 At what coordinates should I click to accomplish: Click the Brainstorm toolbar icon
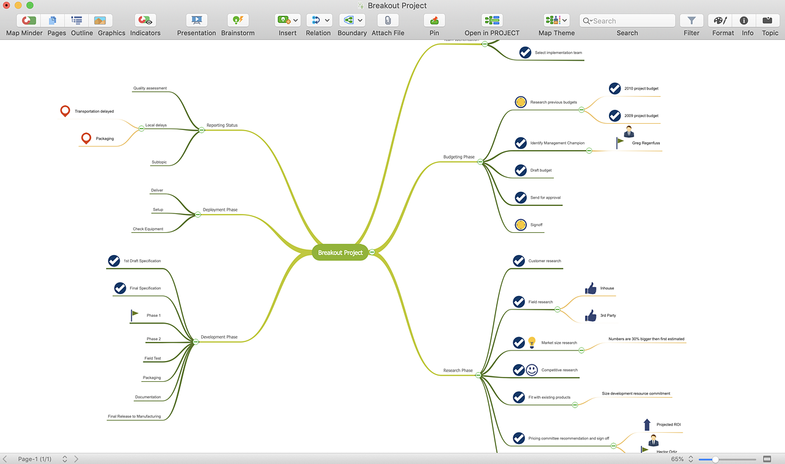tap(237, 20)
